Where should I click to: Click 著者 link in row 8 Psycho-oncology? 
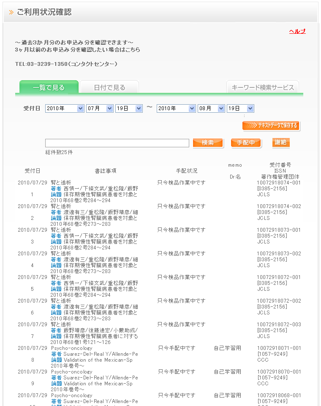click(56, 354)
